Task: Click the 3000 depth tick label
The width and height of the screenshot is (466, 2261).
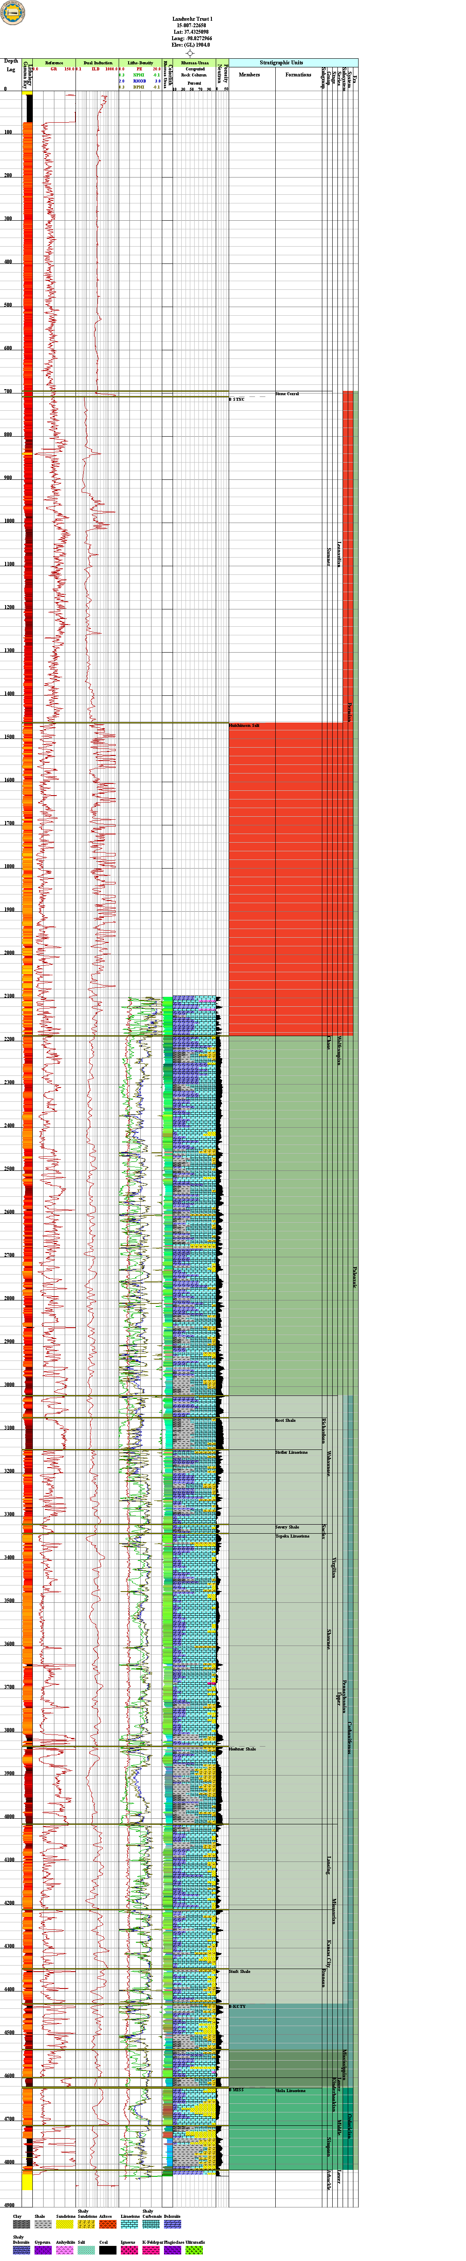Action: tap(9, 1385)
